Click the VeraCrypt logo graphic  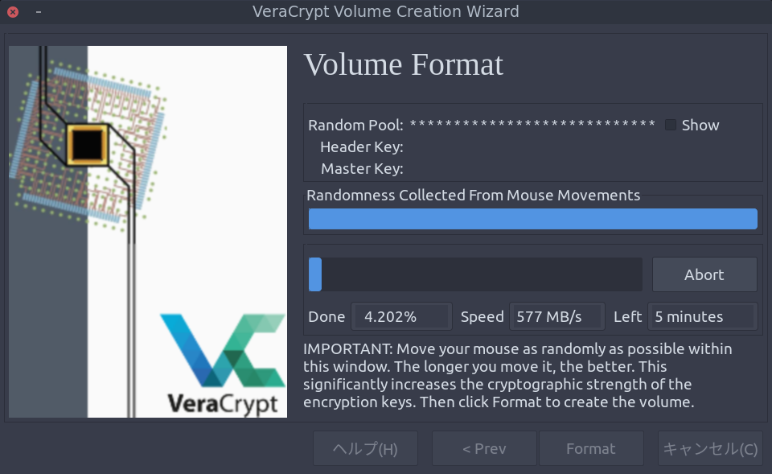tap(223, 362)
